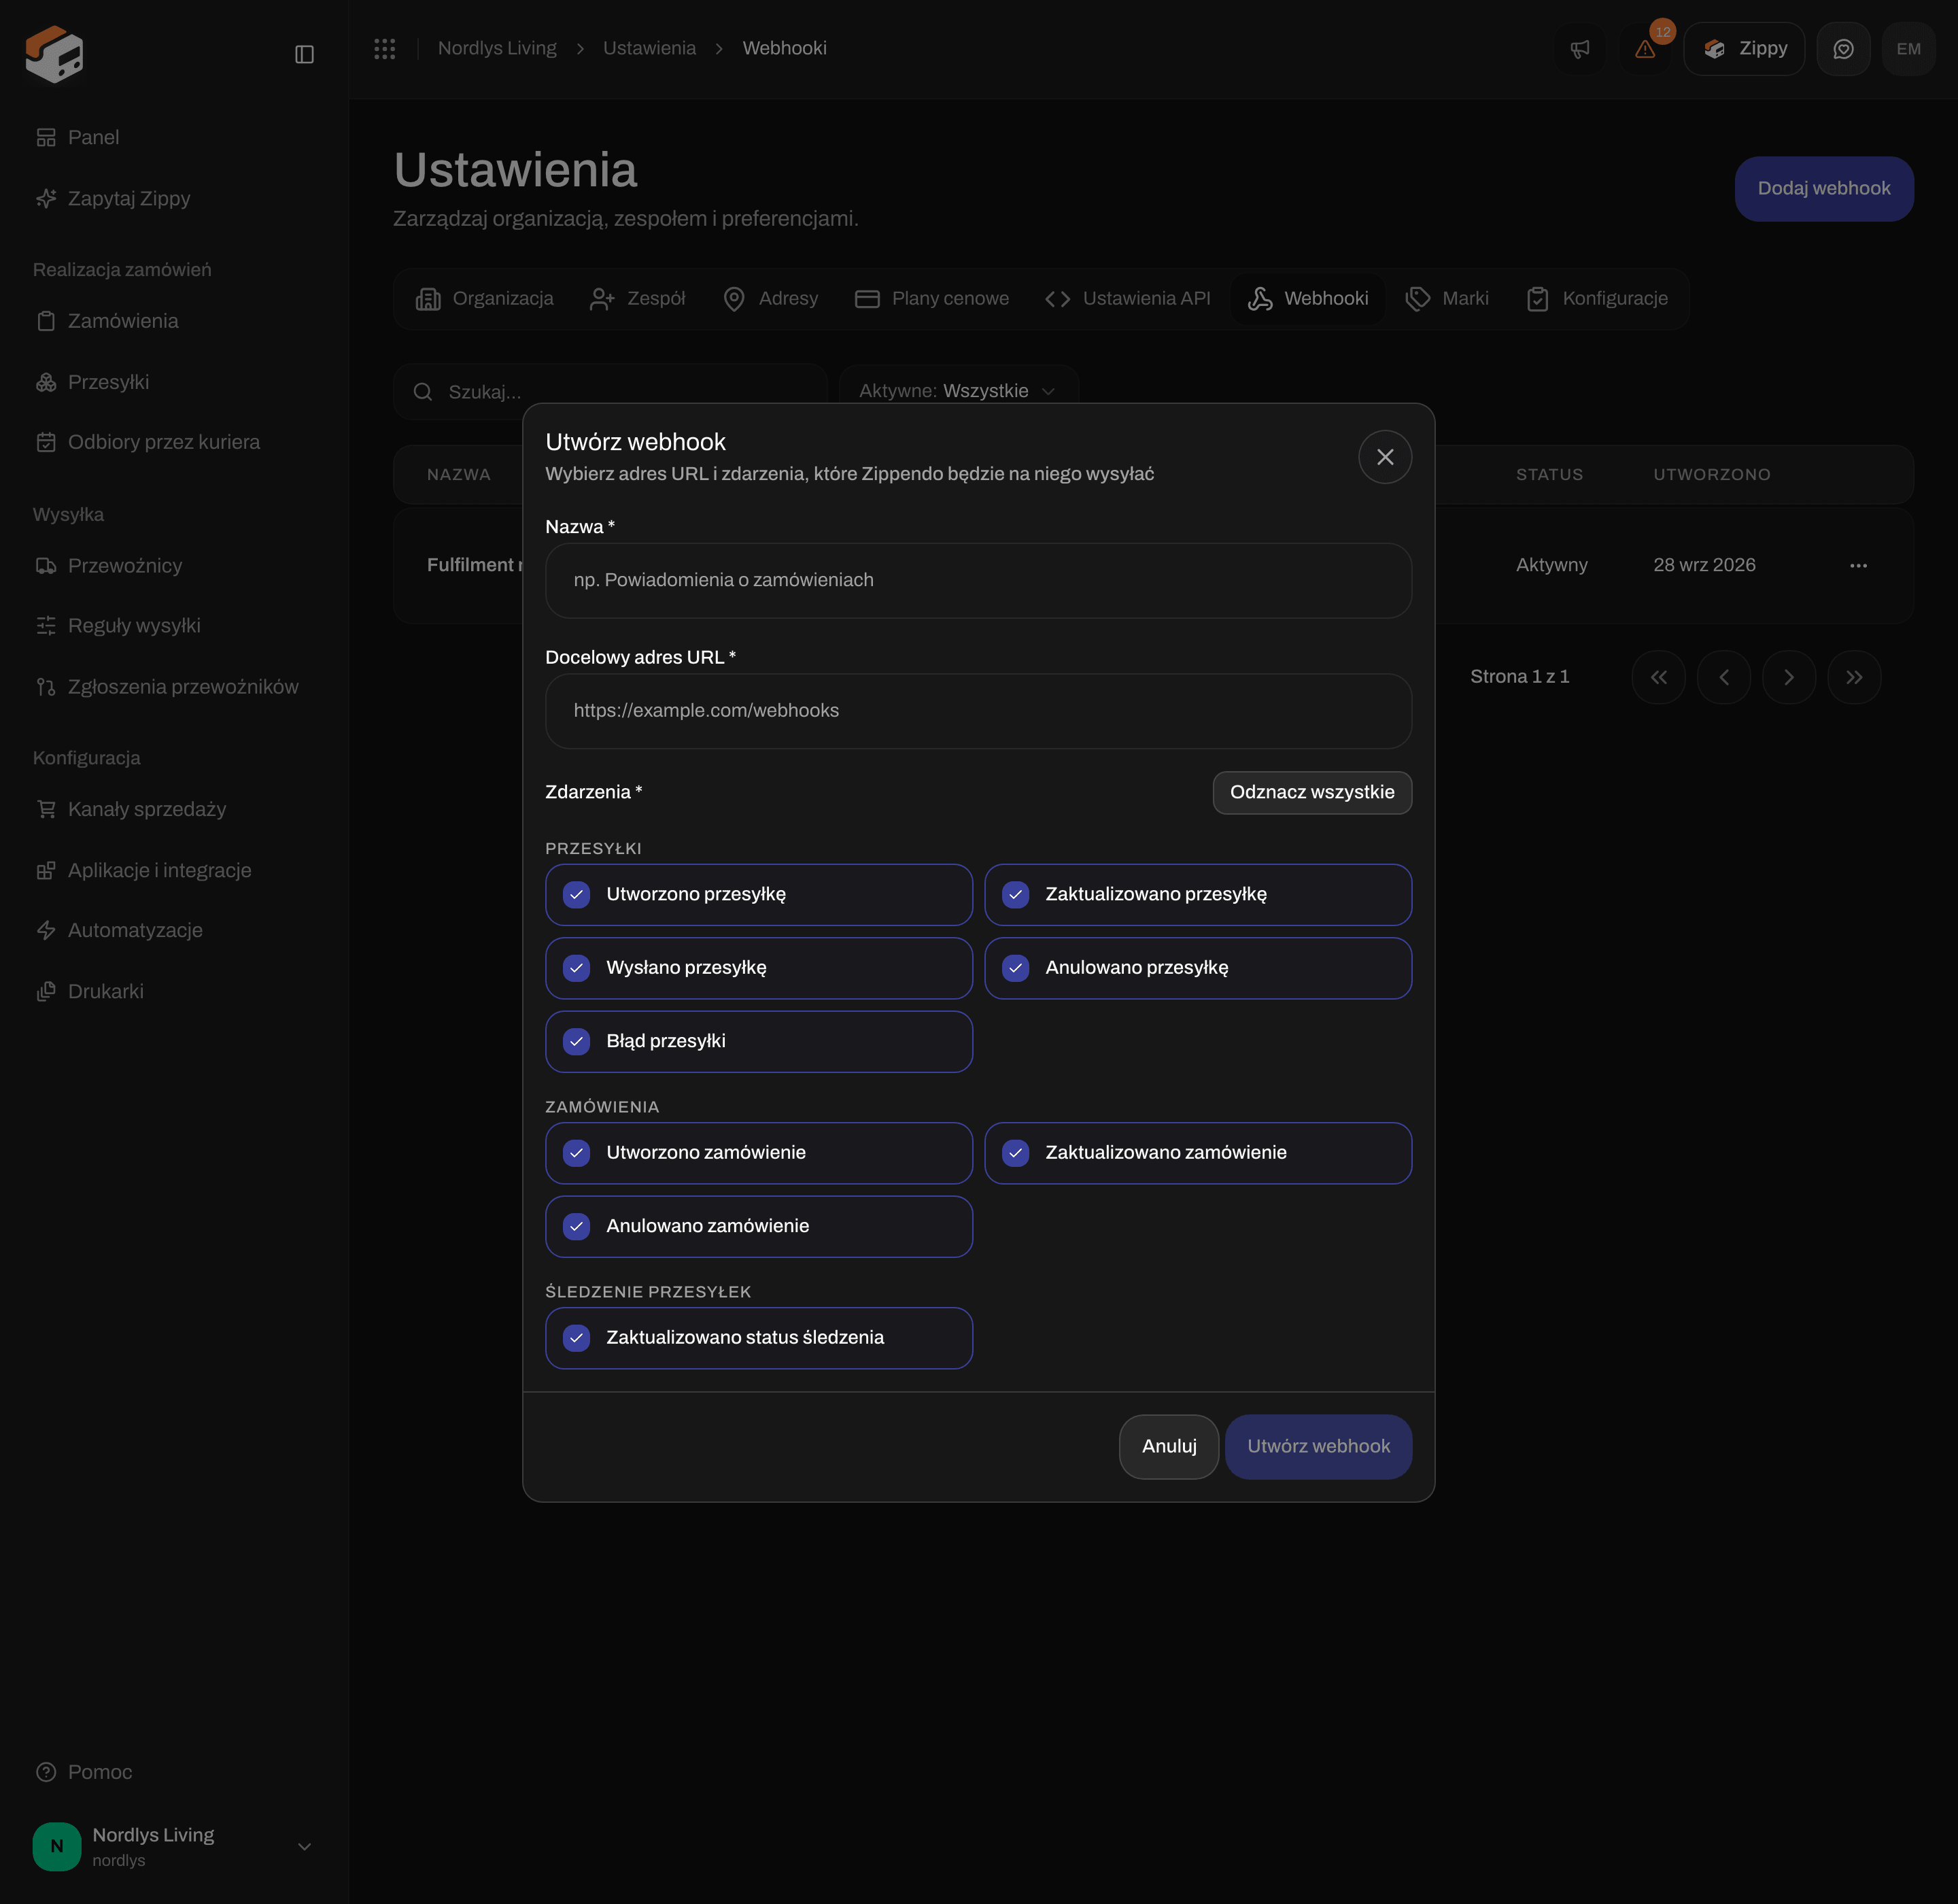Switch to the Zespół tab
Viewport: 1958px width, 1904px height.
[638, 299]
